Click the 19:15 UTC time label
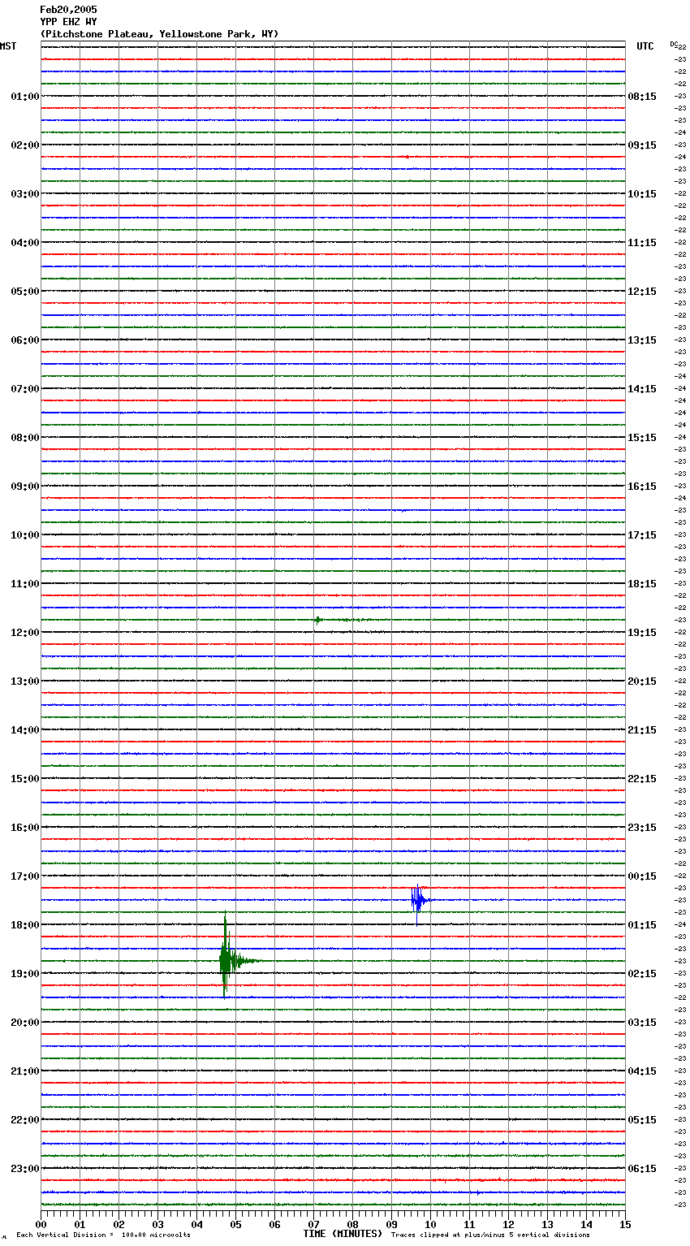690x1246 pixels. click(642, 632)
